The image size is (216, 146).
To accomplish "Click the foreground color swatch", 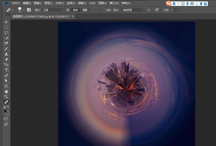I will coord(5,111).
